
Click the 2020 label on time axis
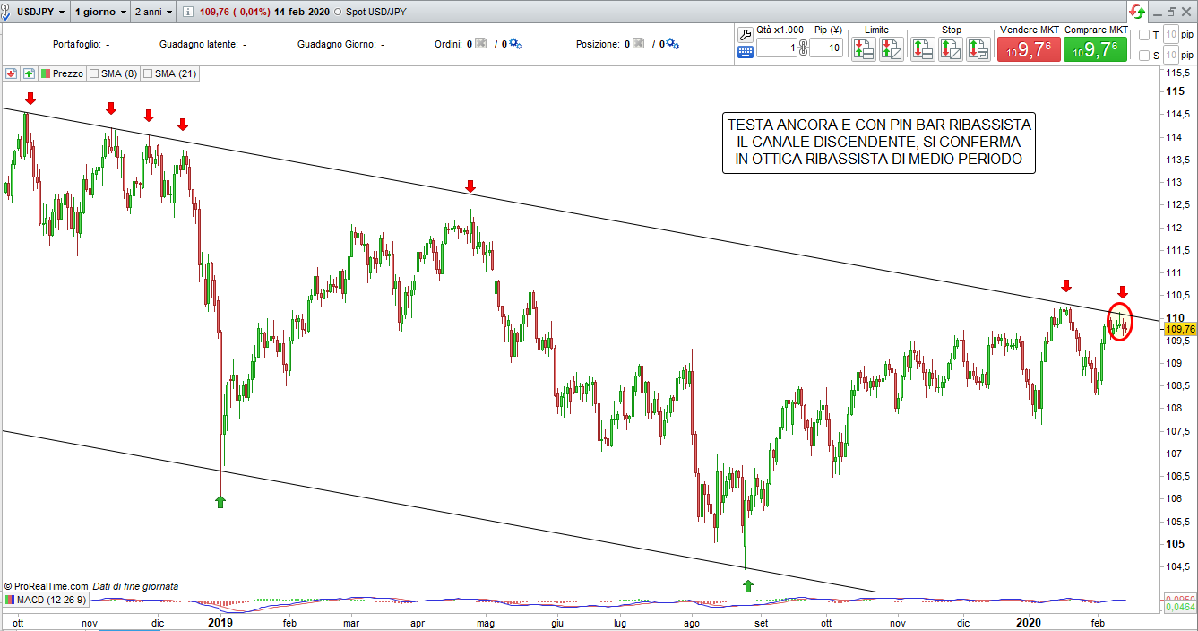pyautogui.click(x=1029, y=621)
